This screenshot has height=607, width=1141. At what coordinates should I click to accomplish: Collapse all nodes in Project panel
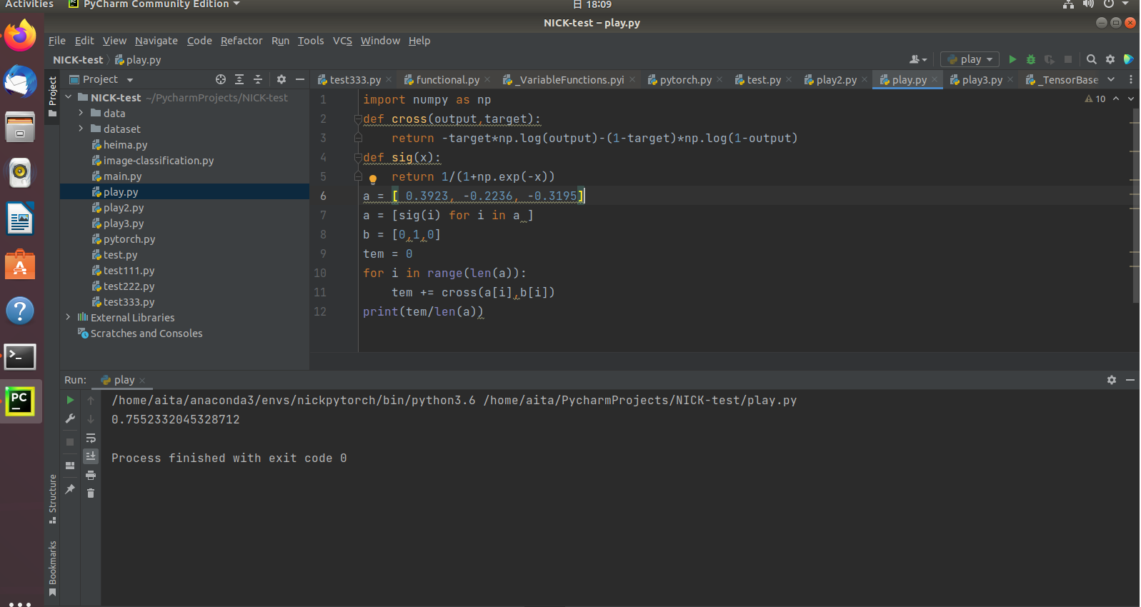[258, 79]
